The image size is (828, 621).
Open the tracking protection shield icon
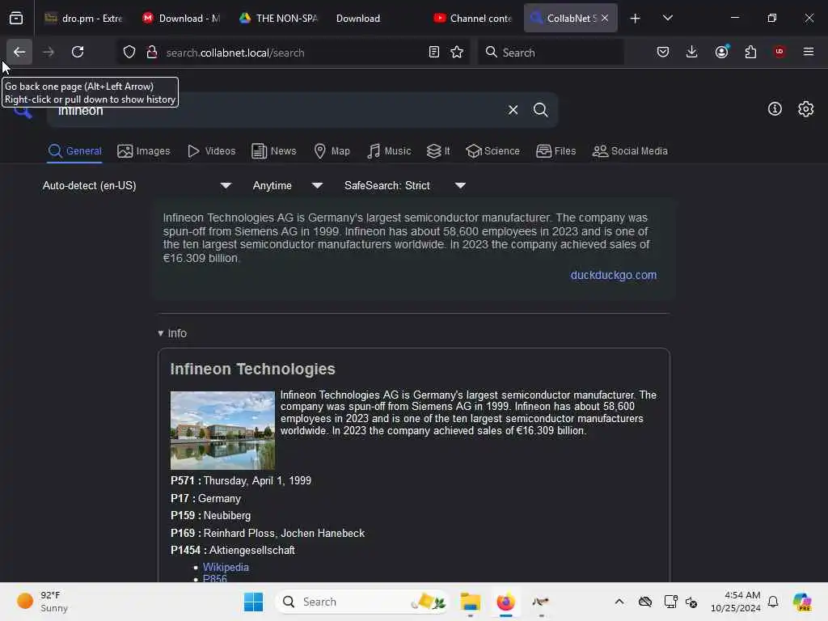pos(129,53)
